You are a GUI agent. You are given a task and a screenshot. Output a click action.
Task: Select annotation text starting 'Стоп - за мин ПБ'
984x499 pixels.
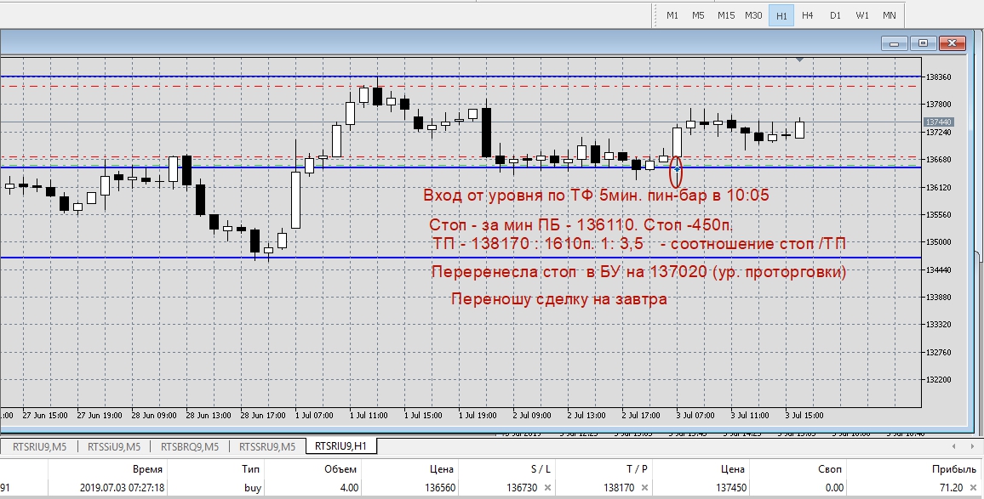tap(581, 225)
